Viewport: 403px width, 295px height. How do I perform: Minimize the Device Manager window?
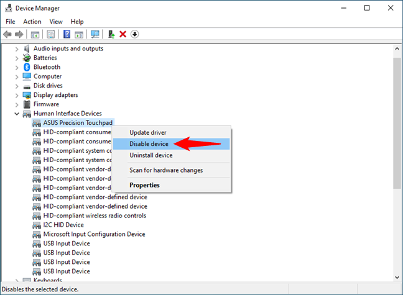click(x=344, y=8)
